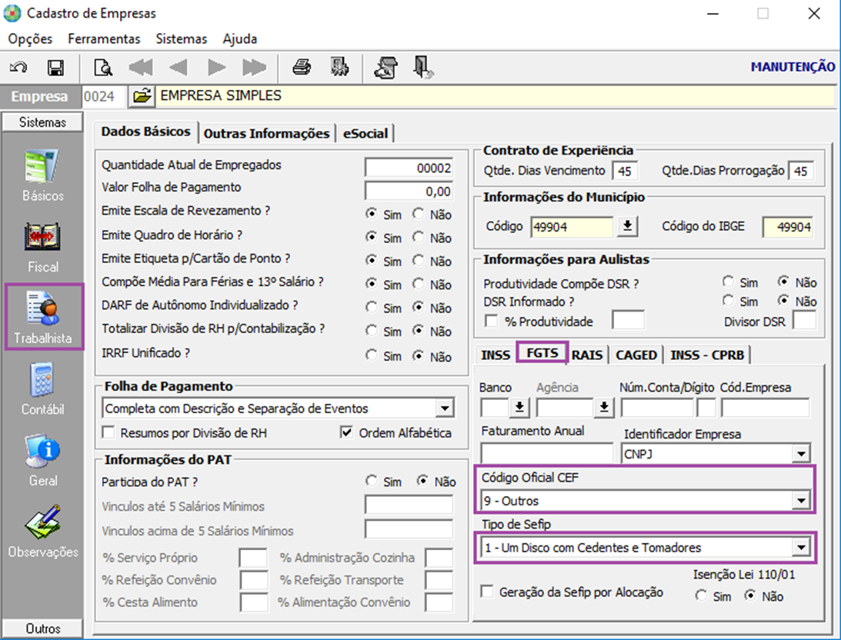The width and height of the screenshot is (841, 640).
Task: Click the Código do IBGE field
Action: (x=787, y=227)
